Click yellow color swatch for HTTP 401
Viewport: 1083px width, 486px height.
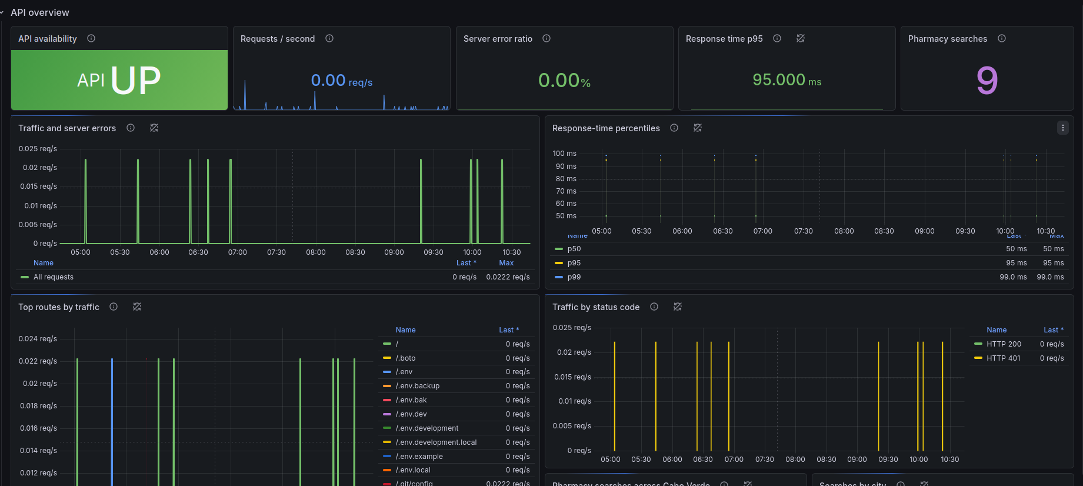[x=978, y=358]
